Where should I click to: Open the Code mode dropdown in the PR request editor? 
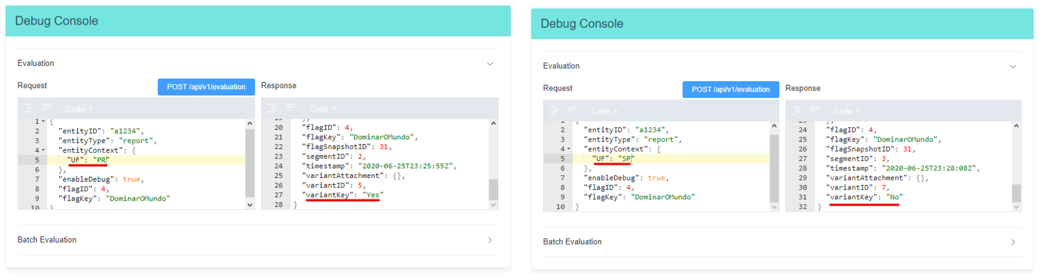tap(79, 109)
